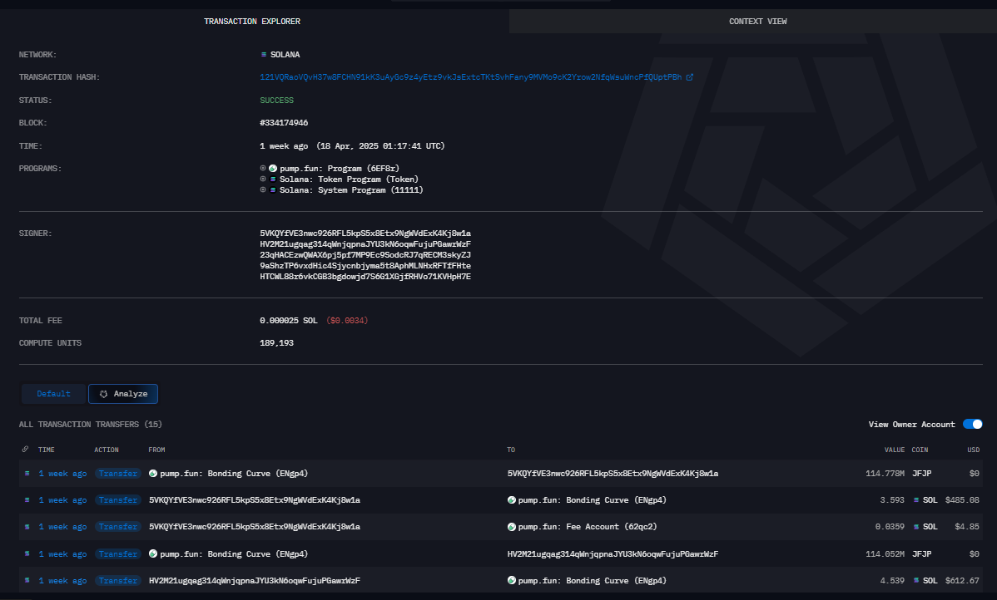Expand the pump.fun: Program (6EF8r) entry

(263, 168)
